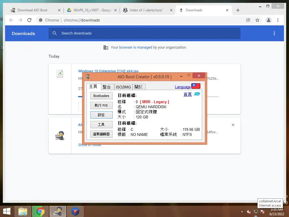The height and width of the screenshot is (217, 289).
Task: Click the magnifier icon in the search downloads bar
Action: click(54, 33)
